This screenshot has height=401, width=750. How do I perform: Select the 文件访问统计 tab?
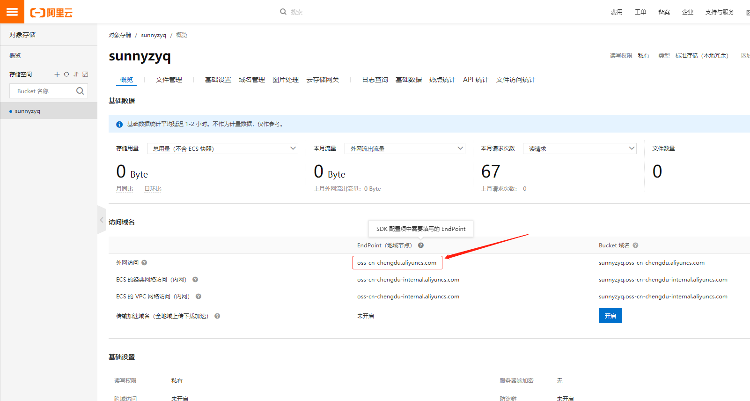tap(515, 80)
